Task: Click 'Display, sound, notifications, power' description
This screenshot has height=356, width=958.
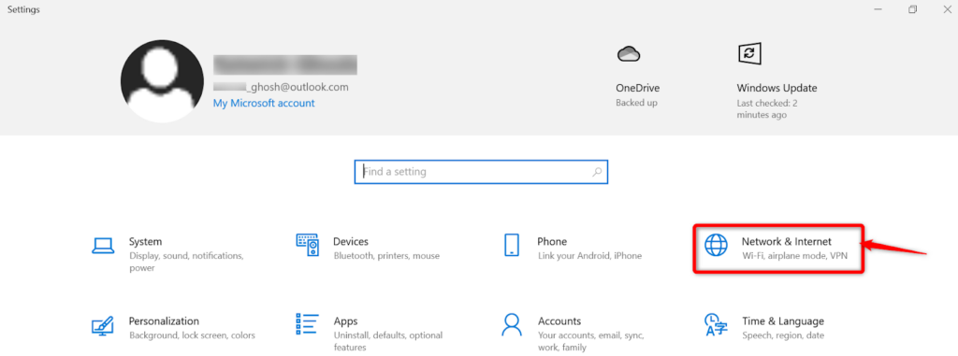Action: (x=186, y=262)
